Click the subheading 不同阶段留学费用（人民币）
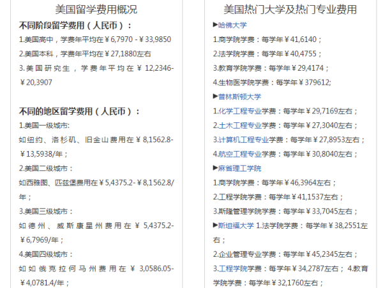Screen dimensions: 383x288 coord(75,25)
